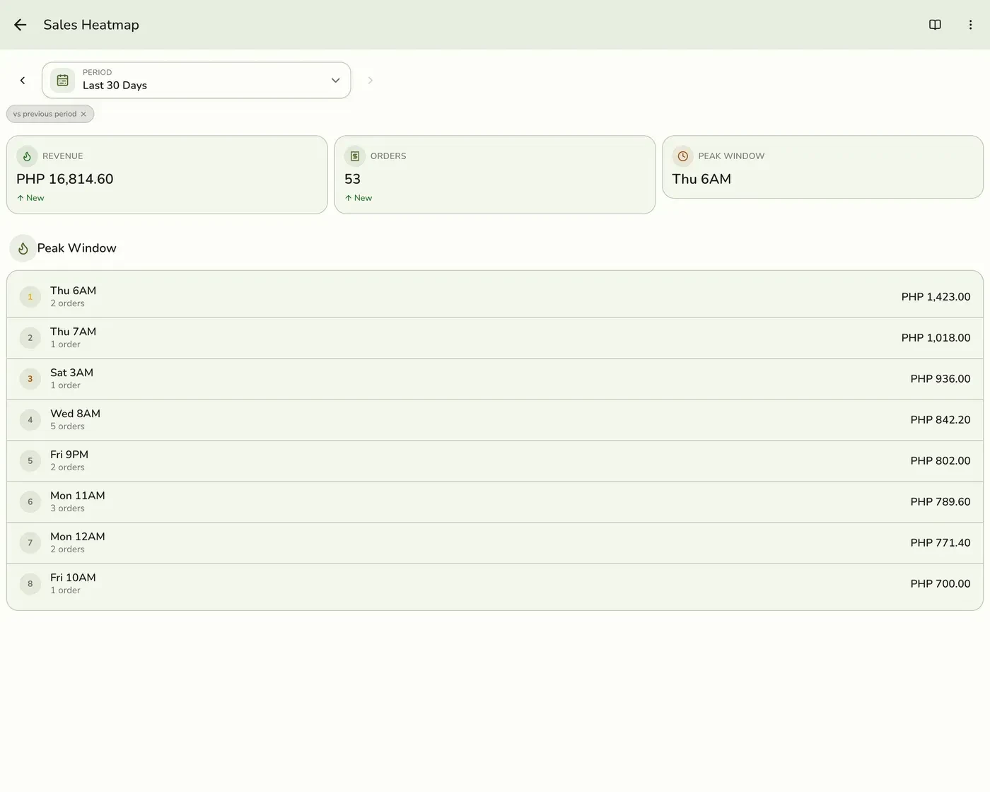Open the Thu 6AM peak window row
990x792 pixels.
495,297
